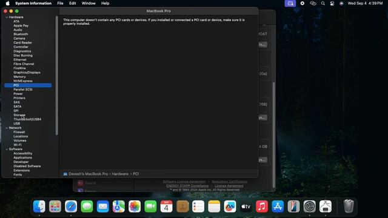Open Spotlight search in menu bar
This screenshot has width=388, height=218.
pyautogui.click(x=323, y=3)
